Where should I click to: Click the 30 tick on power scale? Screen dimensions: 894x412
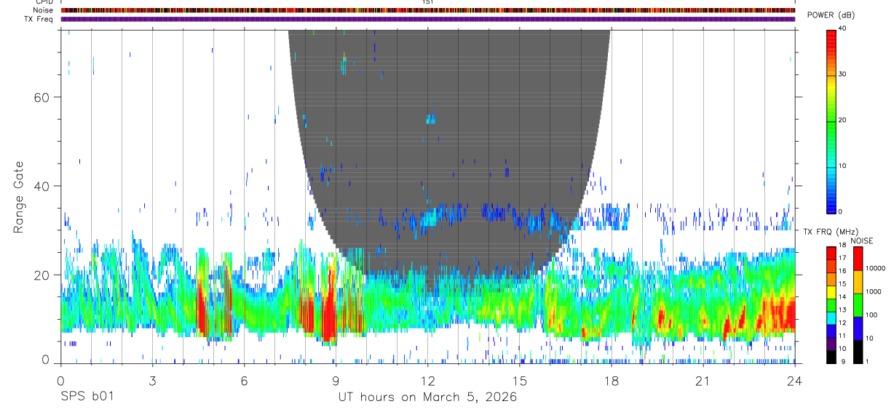tap(842, 74)
